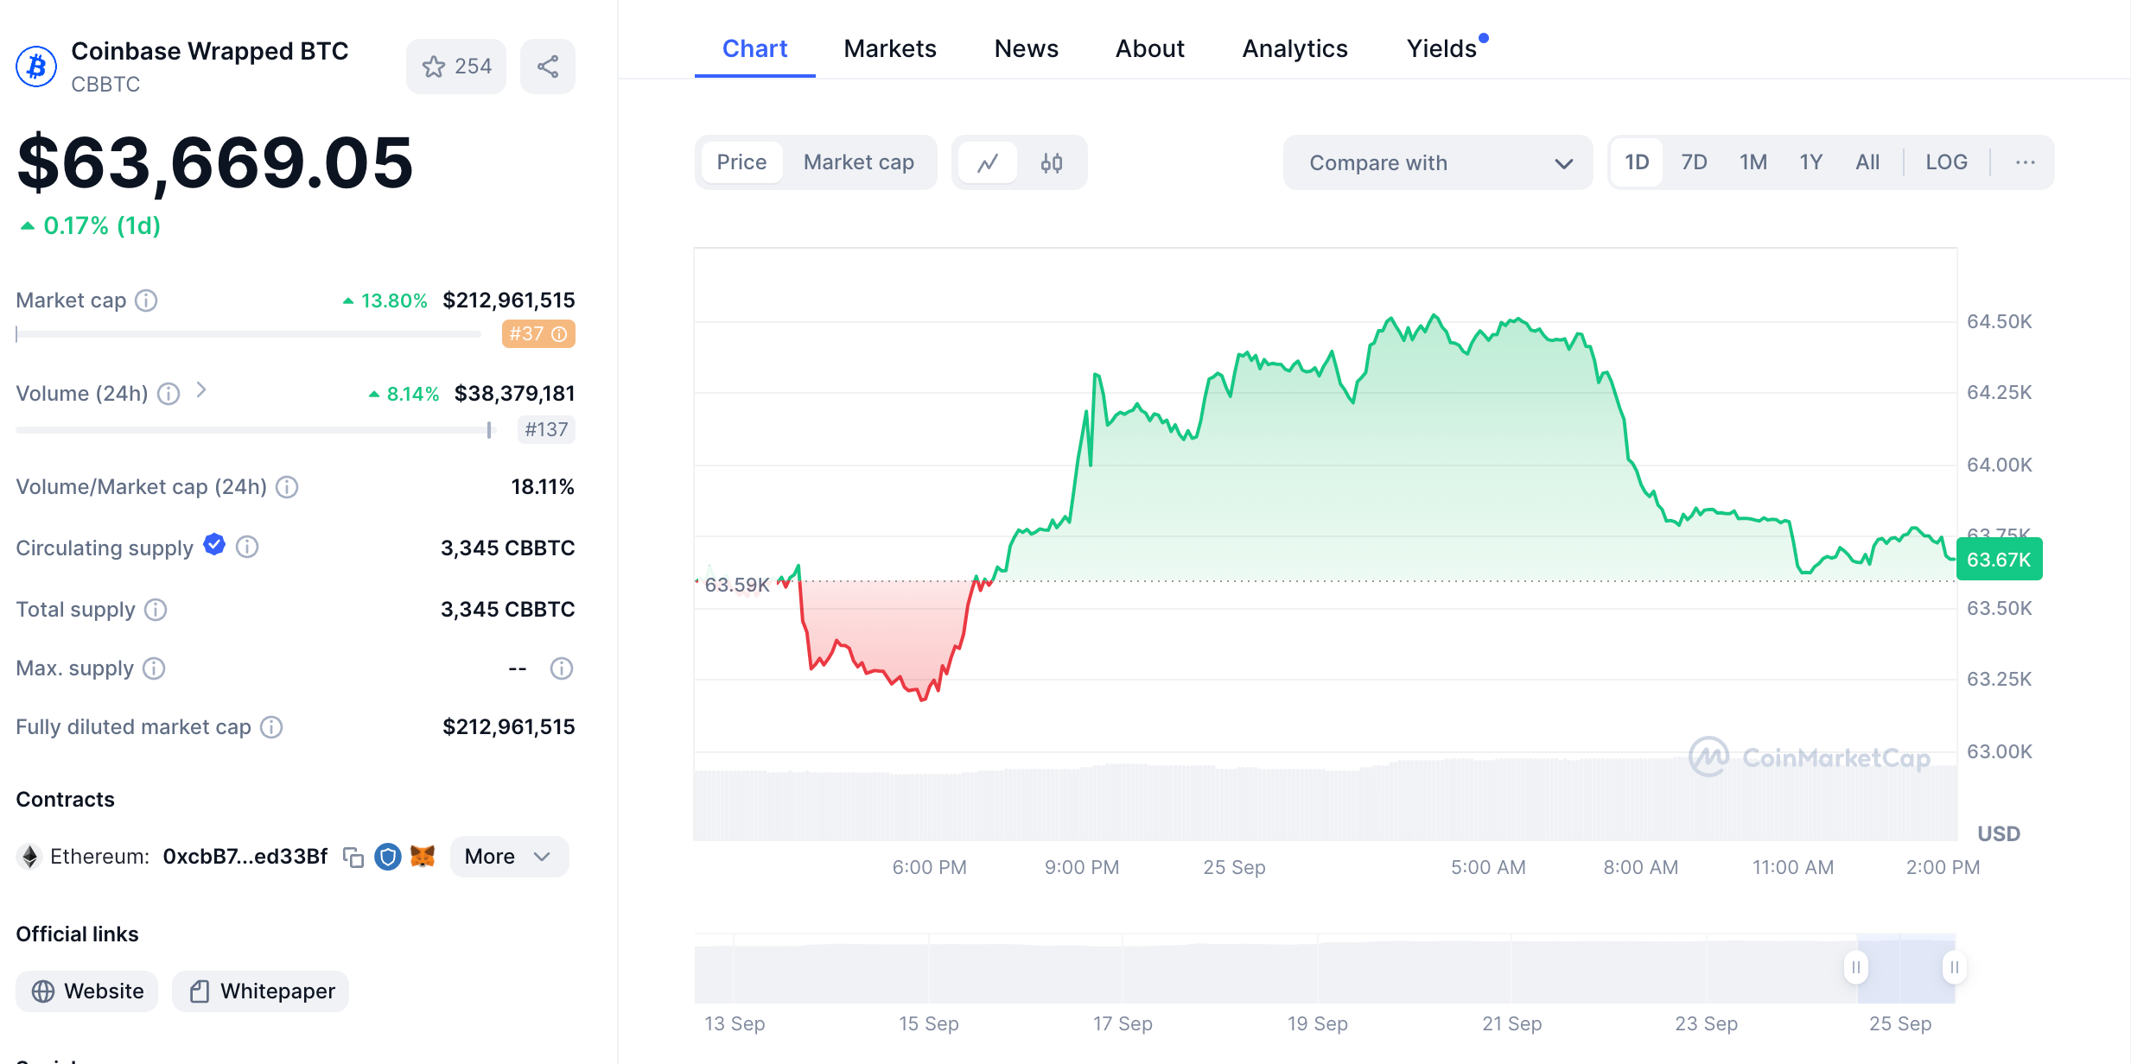The width and height of the screenshot is (2131, 1064).
Task: Switch to the Analytics tab
Action: pyautogui.click(x=1295, y=49)
